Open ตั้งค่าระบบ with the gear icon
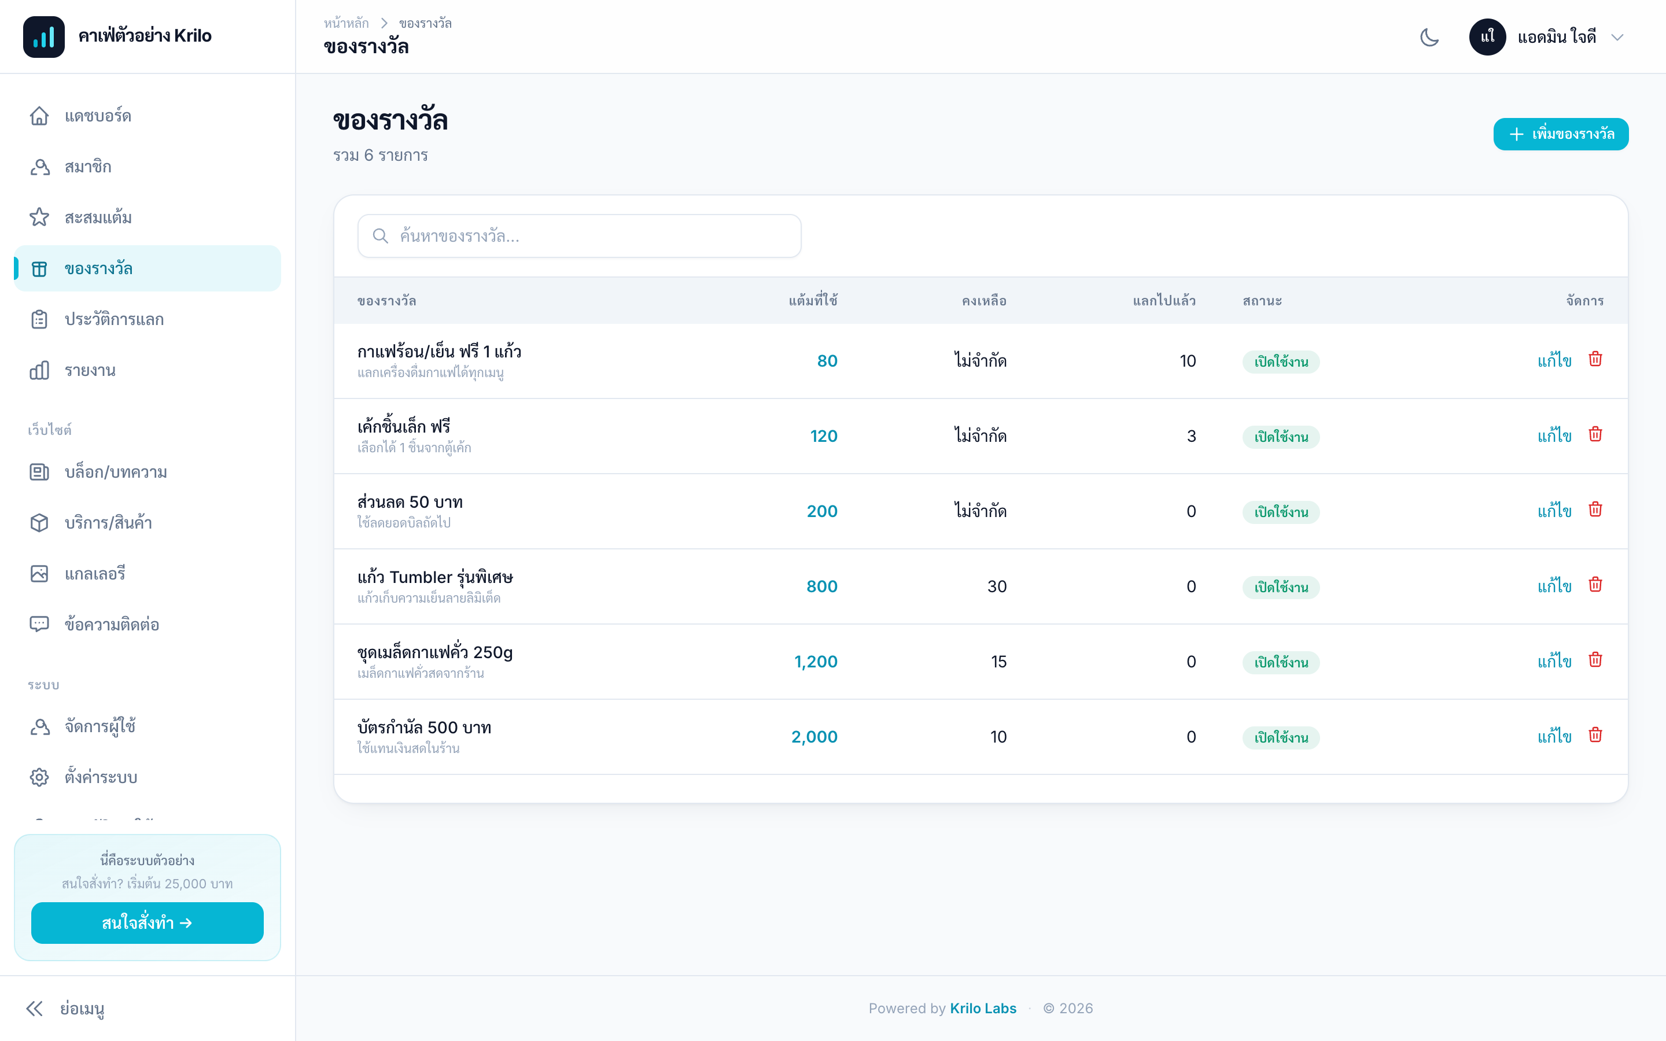 [x=39, y=777]
